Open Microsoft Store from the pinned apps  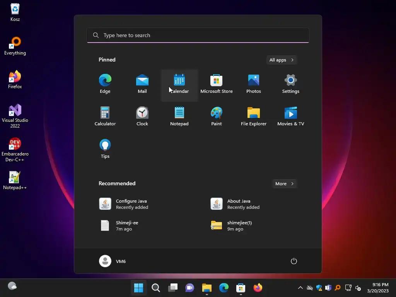[x=217, y=84]
